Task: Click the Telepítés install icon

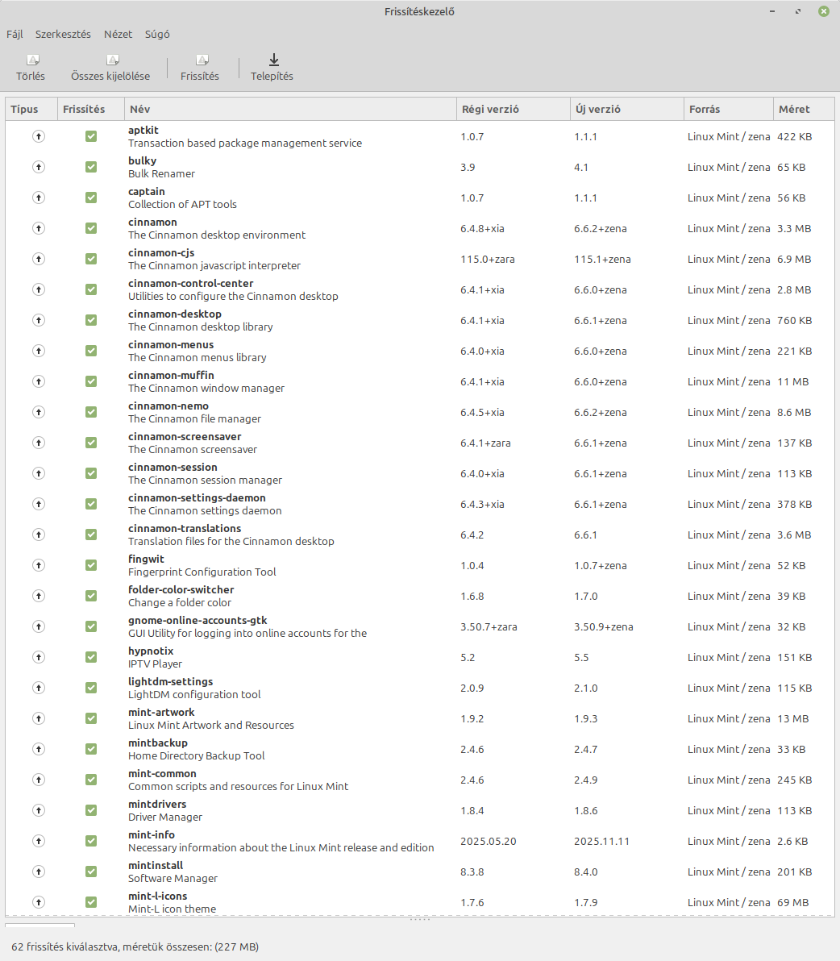Action: [272, 60]
